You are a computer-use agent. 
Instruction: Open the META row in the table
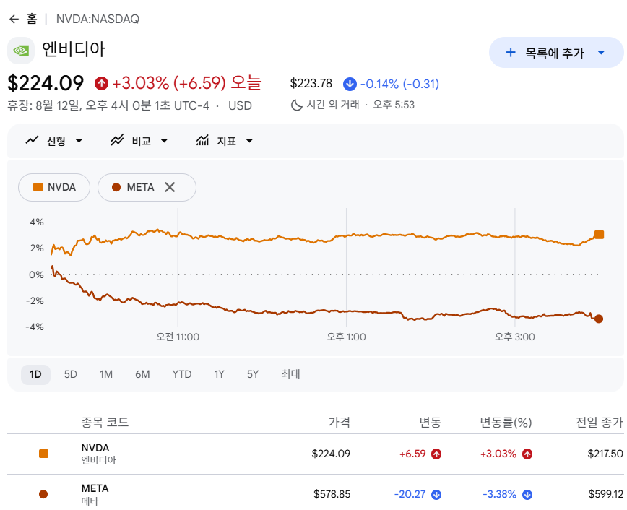[315, 494]
